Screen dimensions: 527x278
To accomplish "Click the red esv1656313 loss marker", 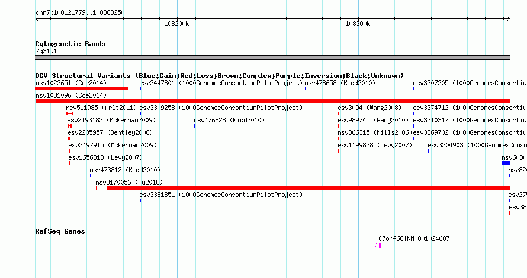I will click(69, 163).
